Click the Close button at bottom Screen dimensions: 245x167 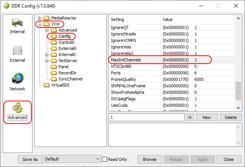coord(229,159)
